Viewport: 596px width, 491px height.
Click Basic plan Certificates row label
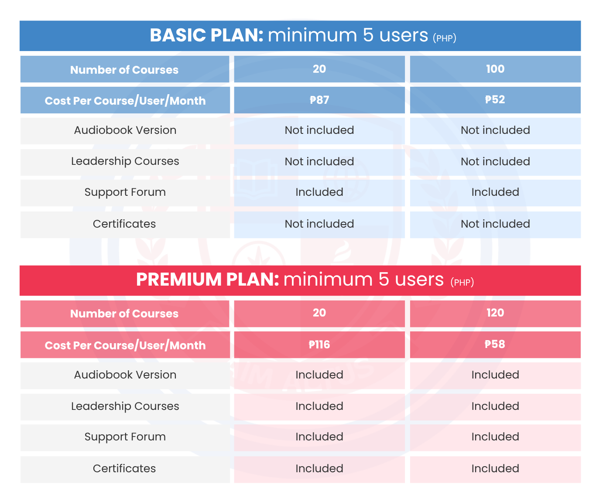(x=125, y=224)
